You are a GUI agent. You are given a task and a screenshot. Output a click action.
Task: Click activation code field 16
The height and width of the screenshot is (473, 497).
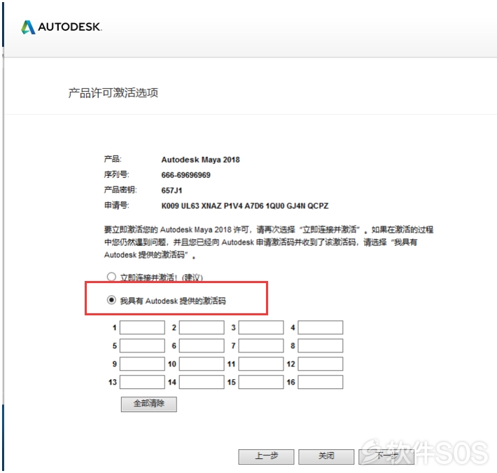coord(321,382)
